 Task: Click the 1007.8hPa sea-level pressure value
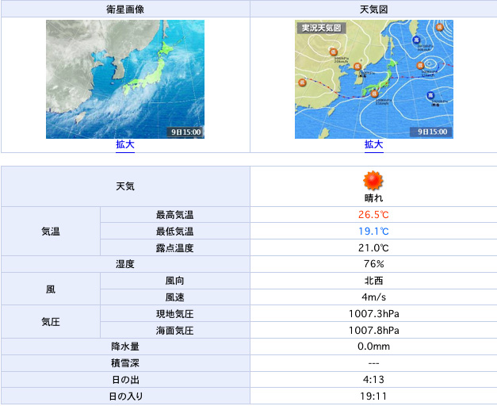coord(373,330)
